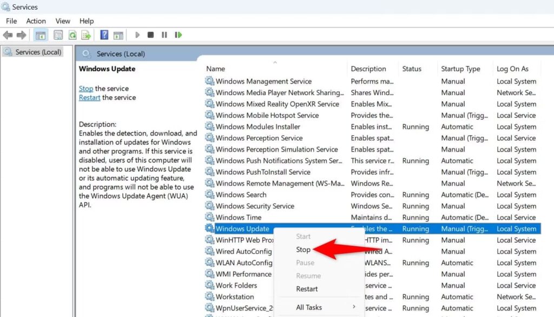Click the Help toolbar icon
The height and width of the screenshot is (317, 554).
coord(104,35)
